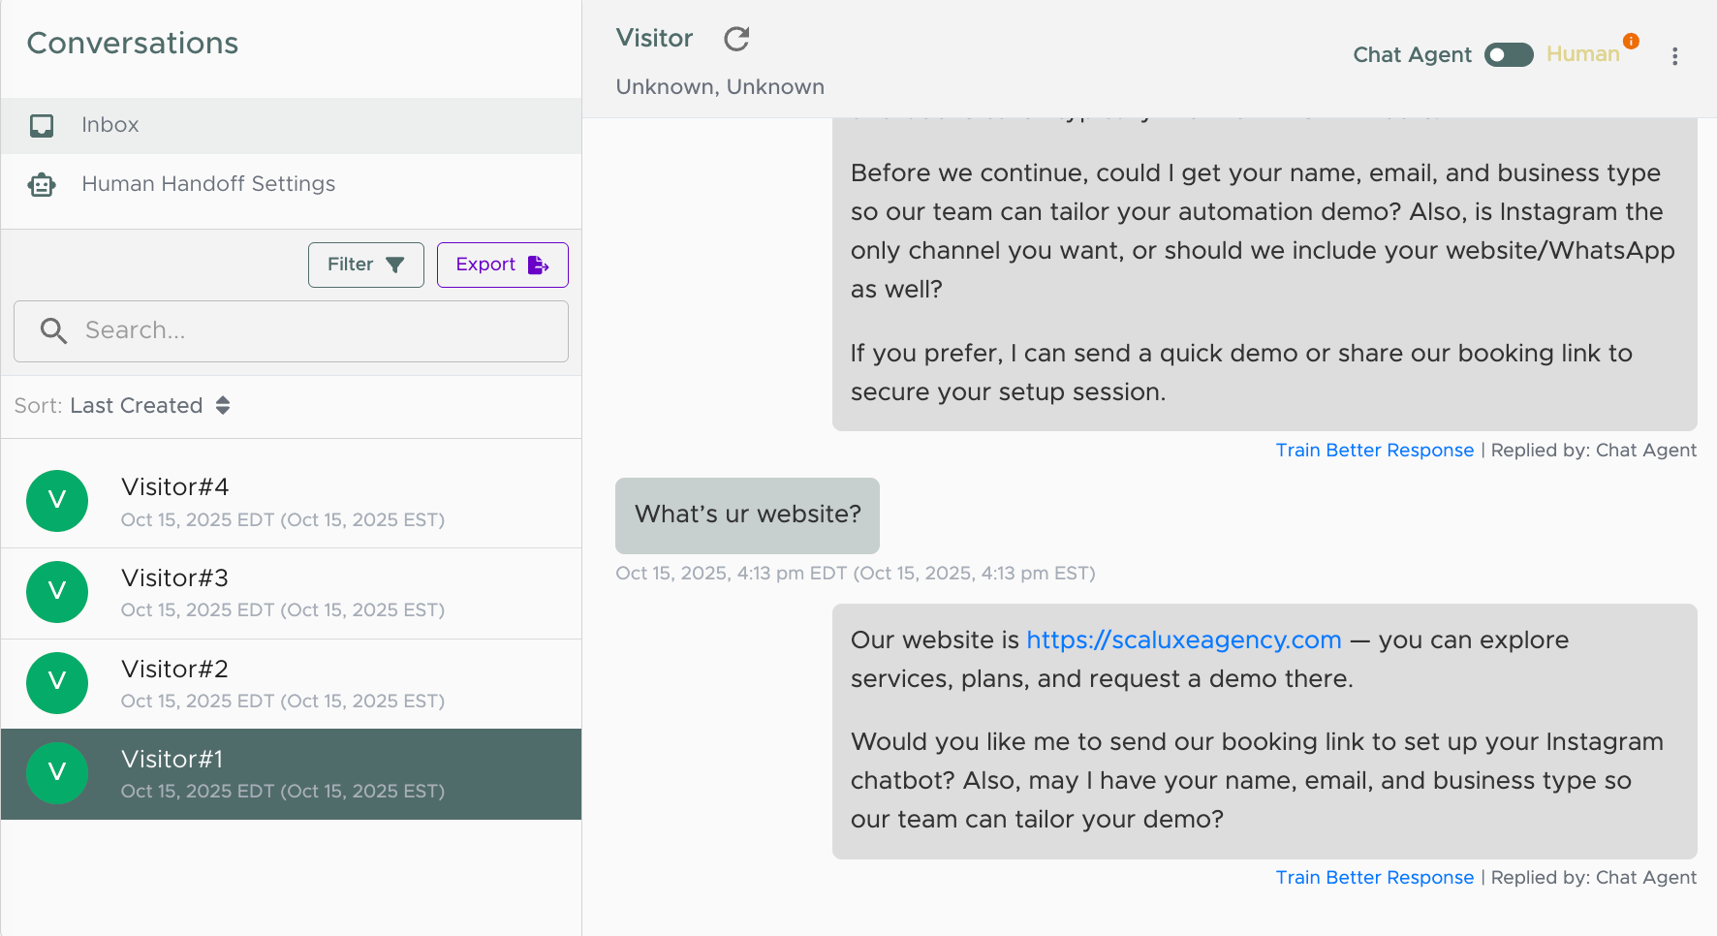Image resolution: width=1717 pixels, height=936 pixels.
Task: Click the refresh icon beside Visitor
Action: [736, 39]
